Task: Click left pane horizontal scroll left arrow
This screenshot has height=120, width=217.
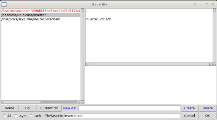Action: pyautogui.click(x=3, y=102)
